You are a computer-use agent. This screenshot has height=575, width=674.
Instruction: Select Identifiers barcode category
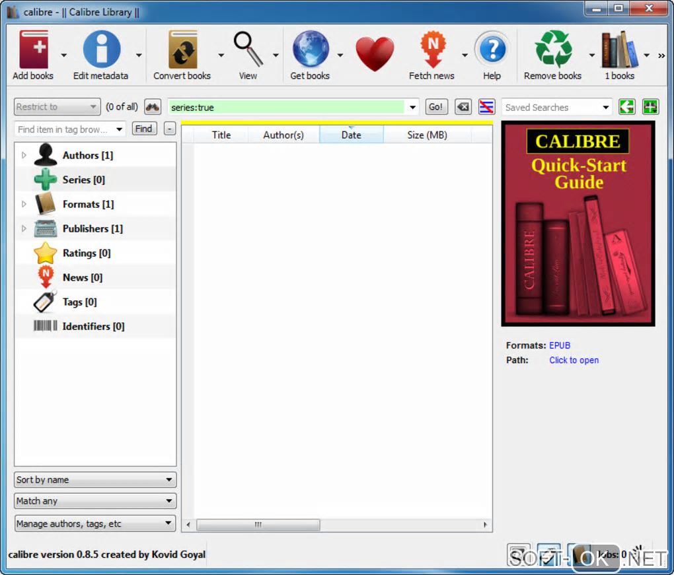click(95, 326)
